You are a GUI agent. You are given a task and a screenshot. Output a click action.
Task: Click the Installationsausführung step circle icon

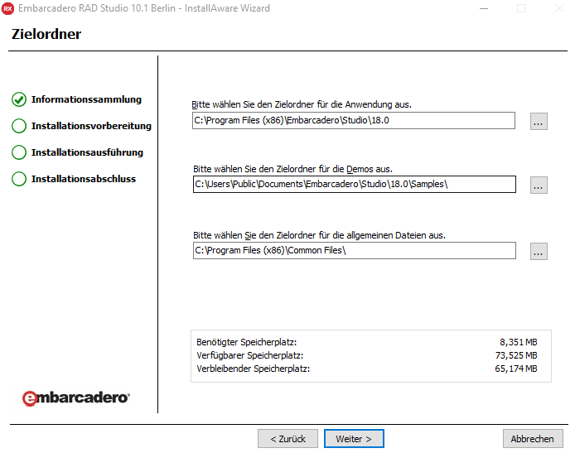click(19, 152)
